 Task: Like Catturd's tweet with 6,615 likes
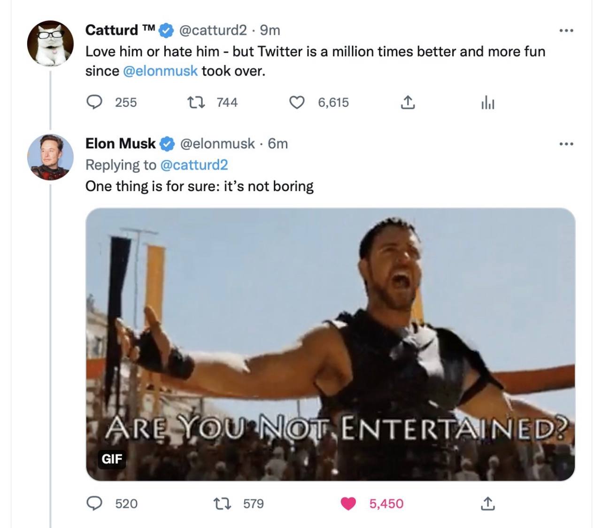(297, 102)
